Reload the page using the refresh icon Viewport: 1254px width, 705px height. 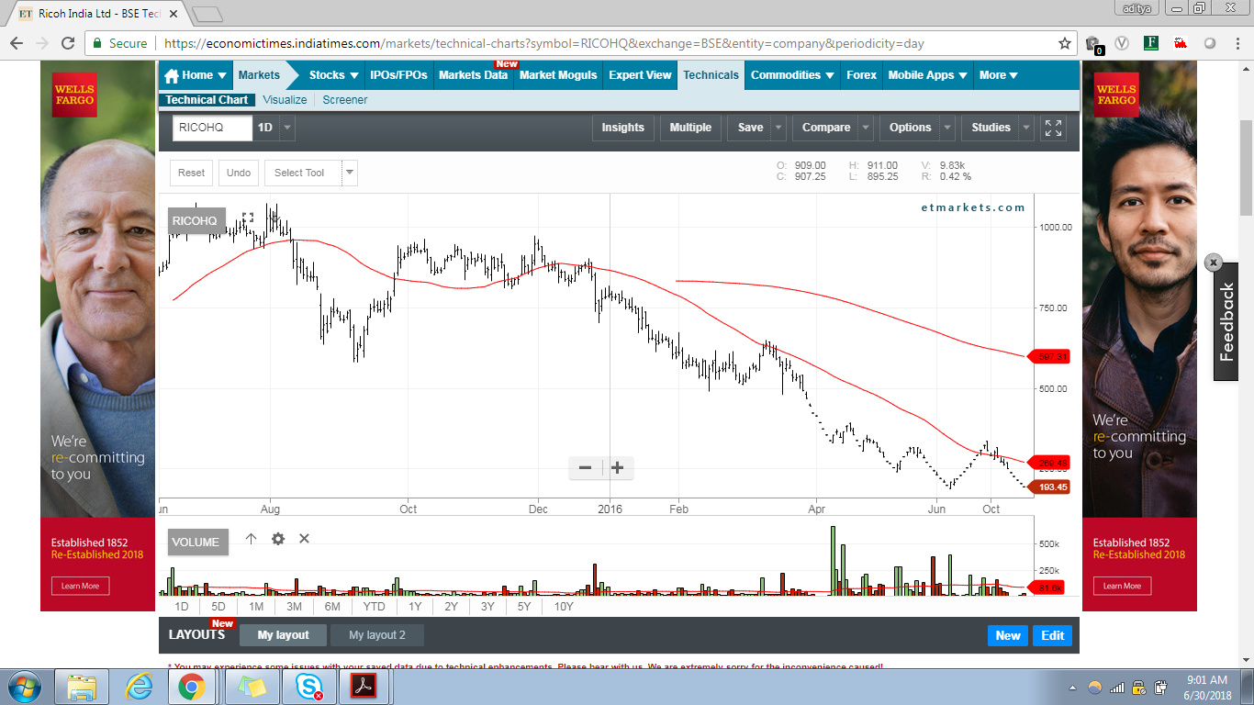click(67, 43)
